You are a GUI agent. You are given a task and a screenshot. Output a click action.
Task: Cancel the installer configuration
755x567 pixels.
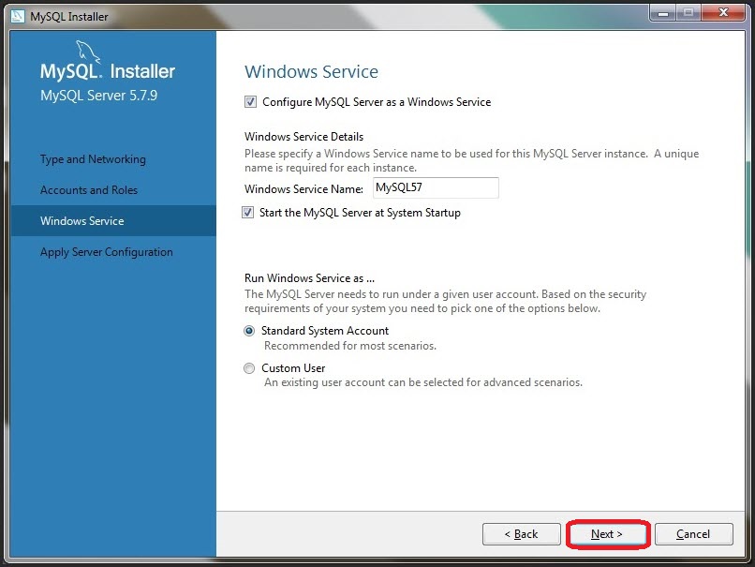pyautogui.click(x=694, y=534)
